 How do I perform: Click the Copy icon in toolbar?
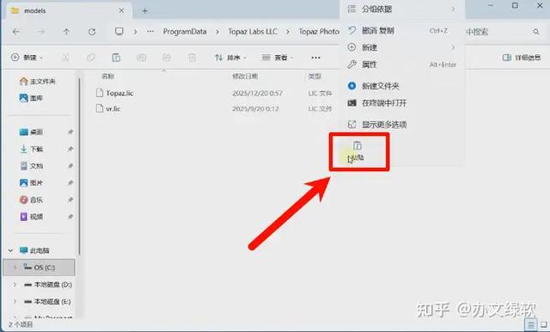pyautogui.click(x=91, y=58)
